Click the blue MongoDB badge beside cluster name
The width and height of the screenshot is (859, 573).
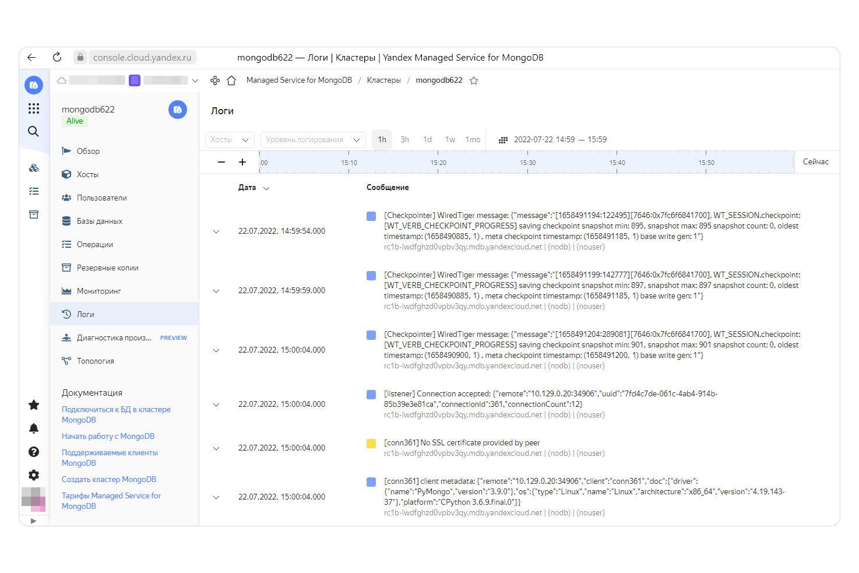pyautogui.click(x=178, y=110)
